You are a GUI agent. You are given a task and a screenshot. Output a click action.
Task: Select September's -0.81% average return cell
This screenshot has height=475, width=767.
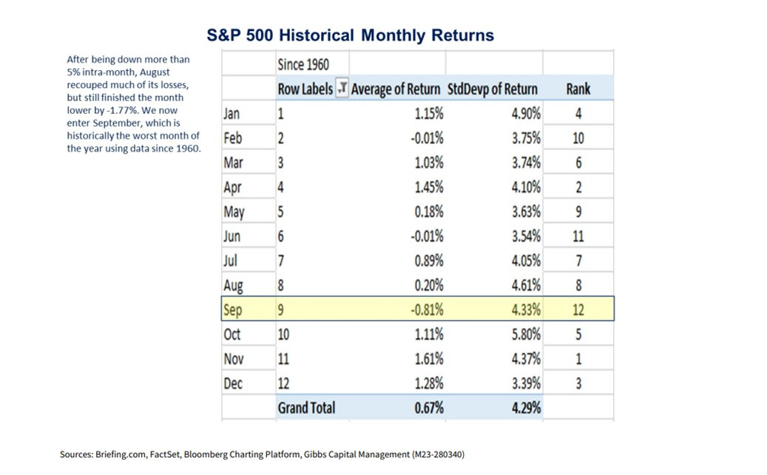point(426,310)
